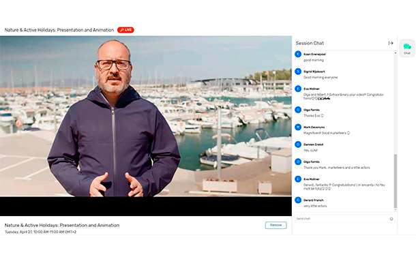
Task: Click the red LIVE badge
Action: 125,30
